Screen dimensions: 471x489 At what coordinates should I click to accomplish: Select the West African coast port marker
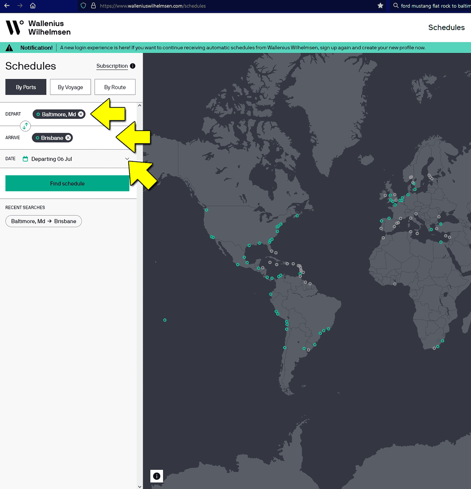(395, 284)
